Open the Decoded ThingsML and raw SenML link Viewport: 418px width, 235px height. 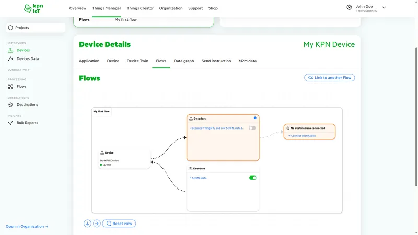click(x=217, y=128)
